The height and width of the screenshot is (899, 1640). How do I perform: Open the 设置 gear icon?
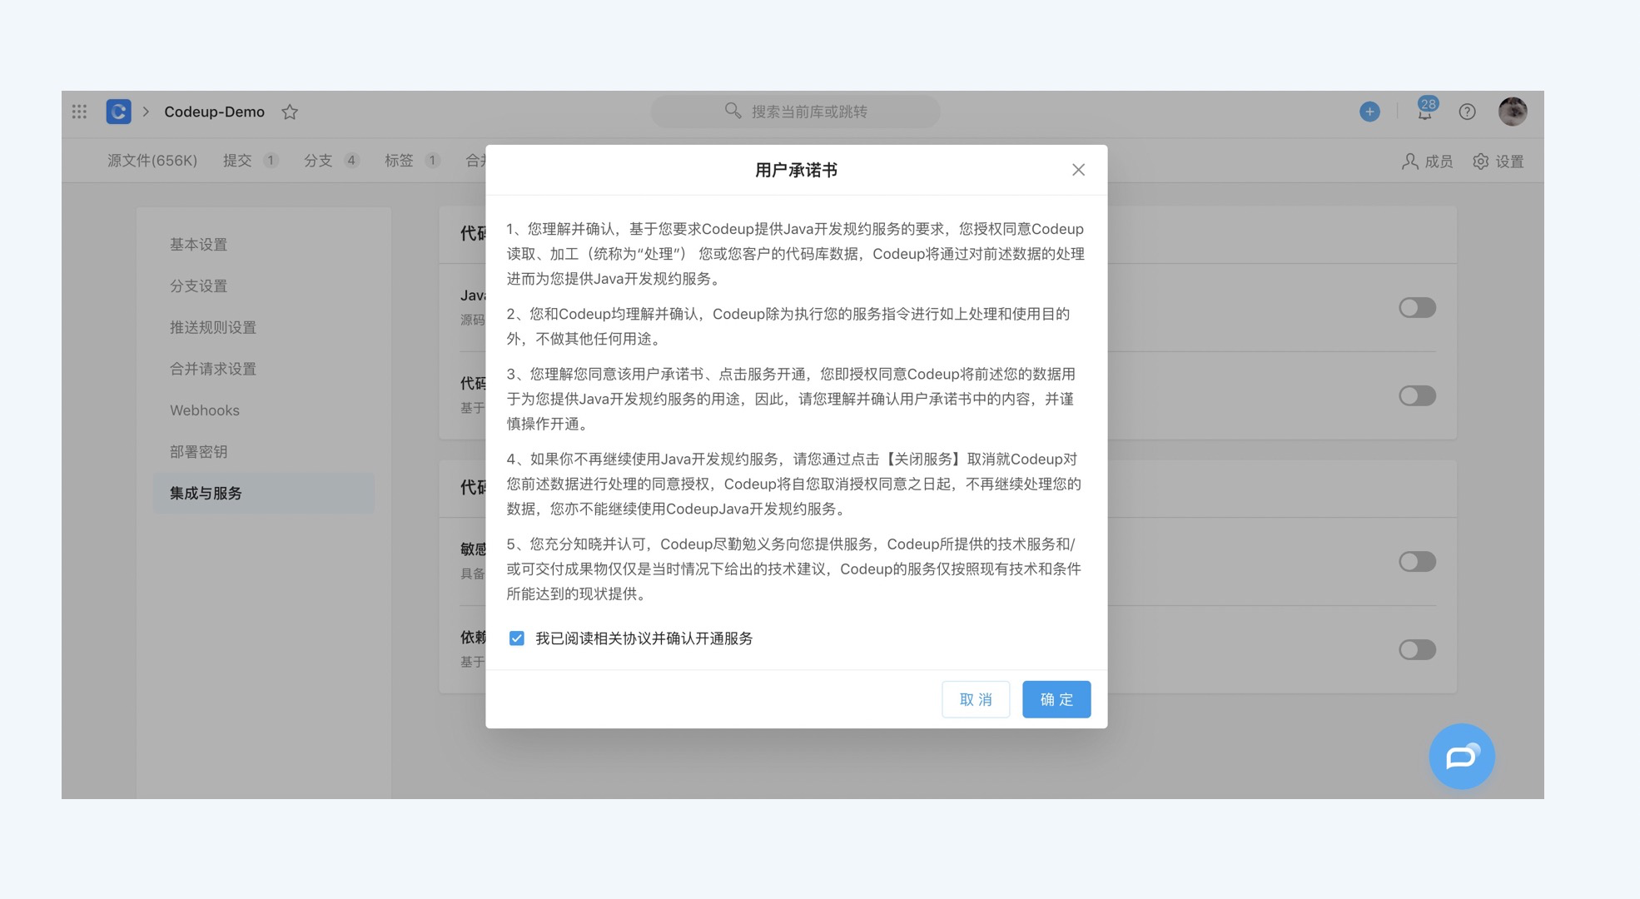(x=1481, y=161)
